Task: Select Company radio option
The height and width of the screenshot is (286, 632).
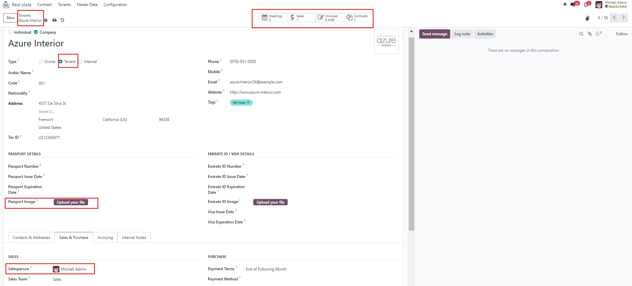Action: (36, 32)
